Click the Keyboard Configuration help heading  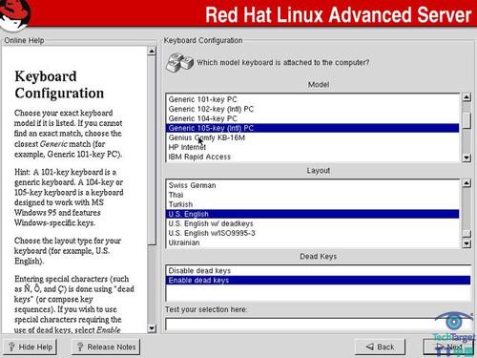(59, 85)
